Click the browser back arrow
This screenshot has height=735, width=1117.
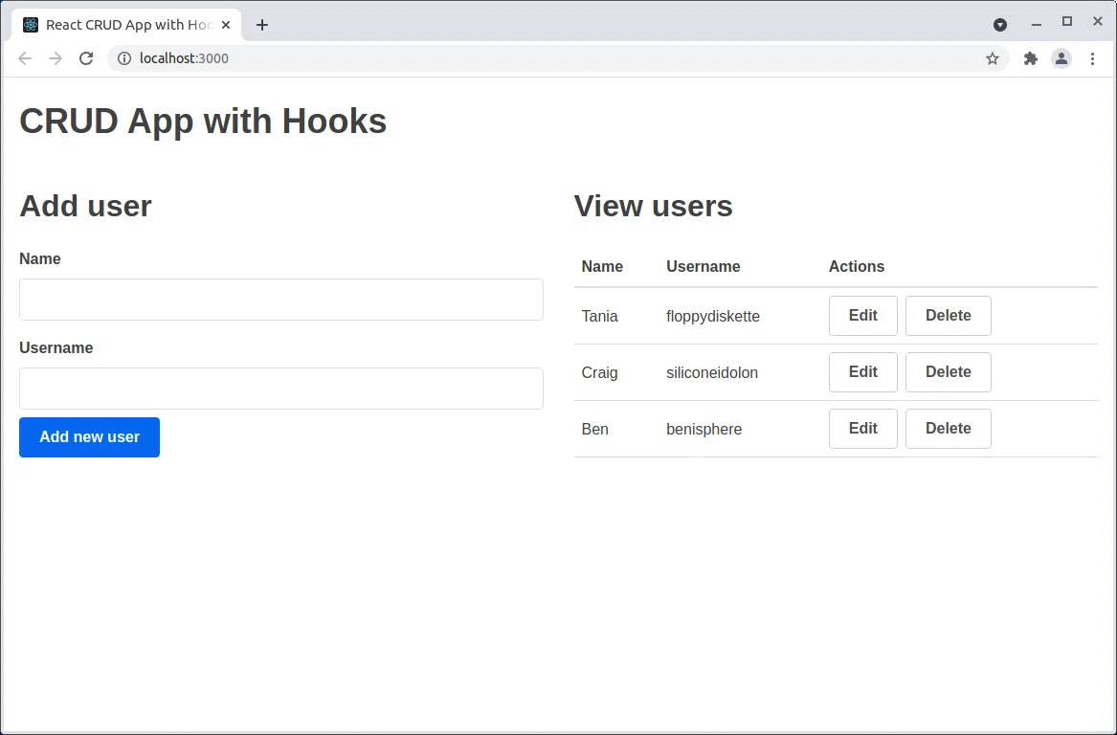click(x=25, y=58)
